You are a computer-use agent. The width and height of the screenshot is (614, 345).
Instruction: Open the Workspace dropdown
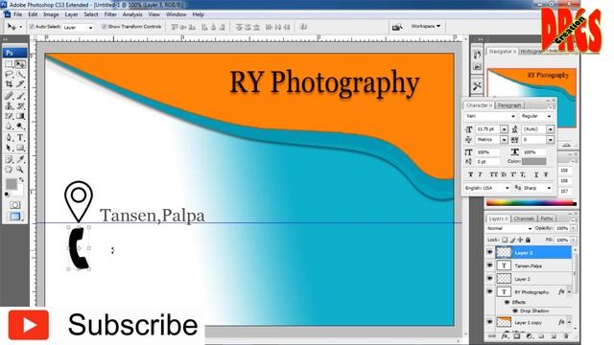426,26
